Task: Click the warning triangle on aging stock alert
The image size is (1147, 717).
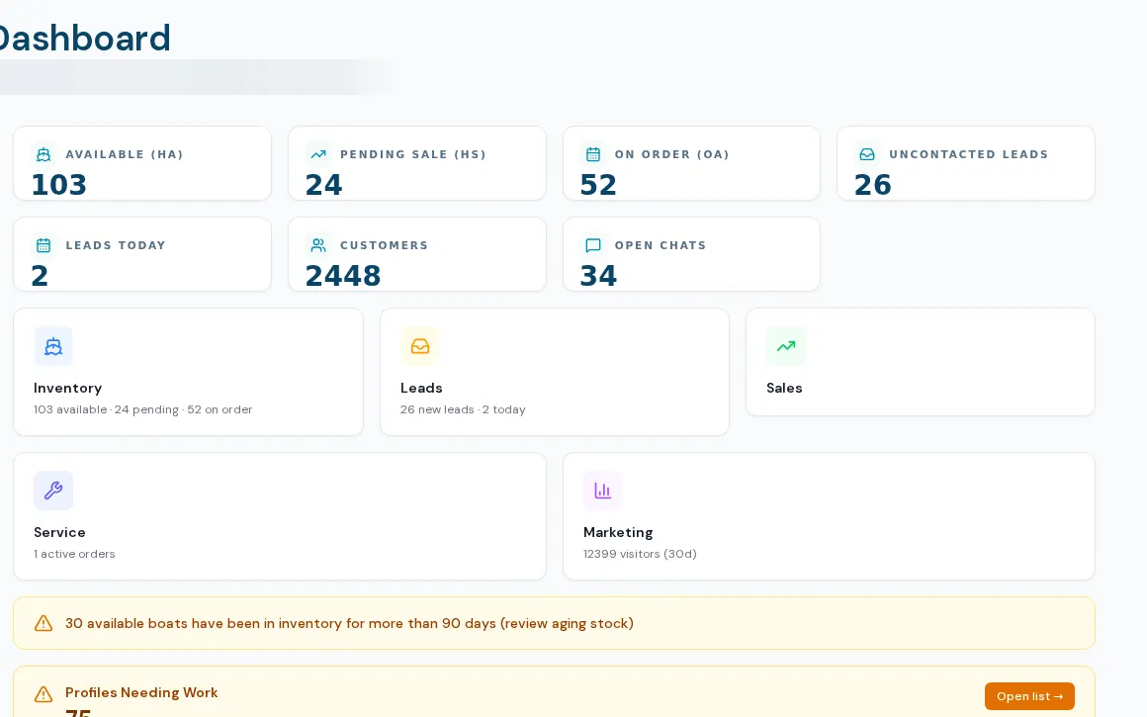Action: click(44, 623)
